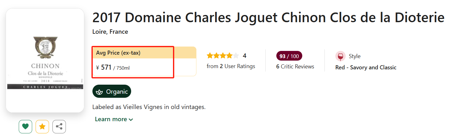Open the 2 User Ratings link
Image resolution: width=464 pixels, height=139 pixels.
pos(231,66)
